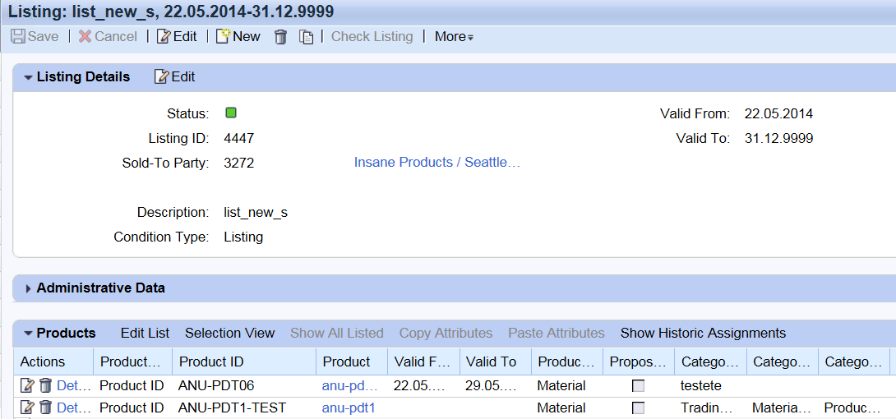Screen dimensions: 896x419
Task: Collapse the Listing Details section
Action: coord(28,77)
